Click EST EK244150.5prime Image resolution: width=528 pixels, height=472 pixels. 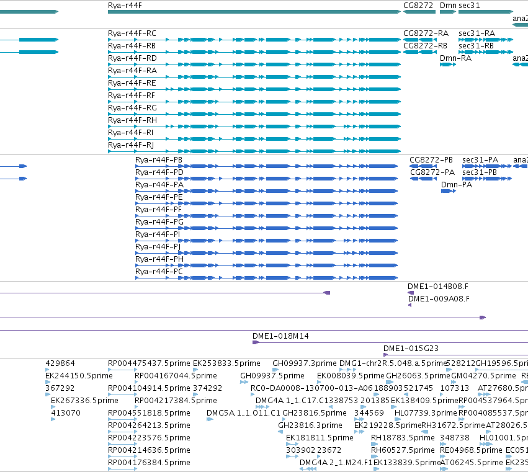79,376
